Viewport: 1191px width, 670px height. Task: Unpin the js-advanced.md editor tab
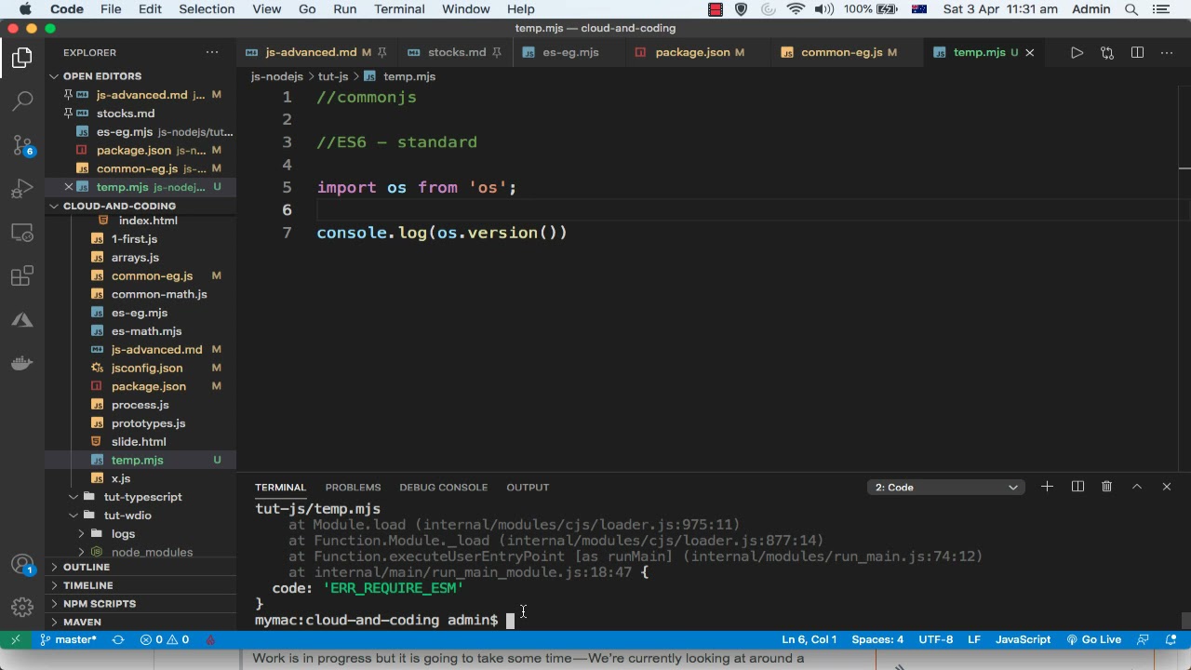point(381,53)
